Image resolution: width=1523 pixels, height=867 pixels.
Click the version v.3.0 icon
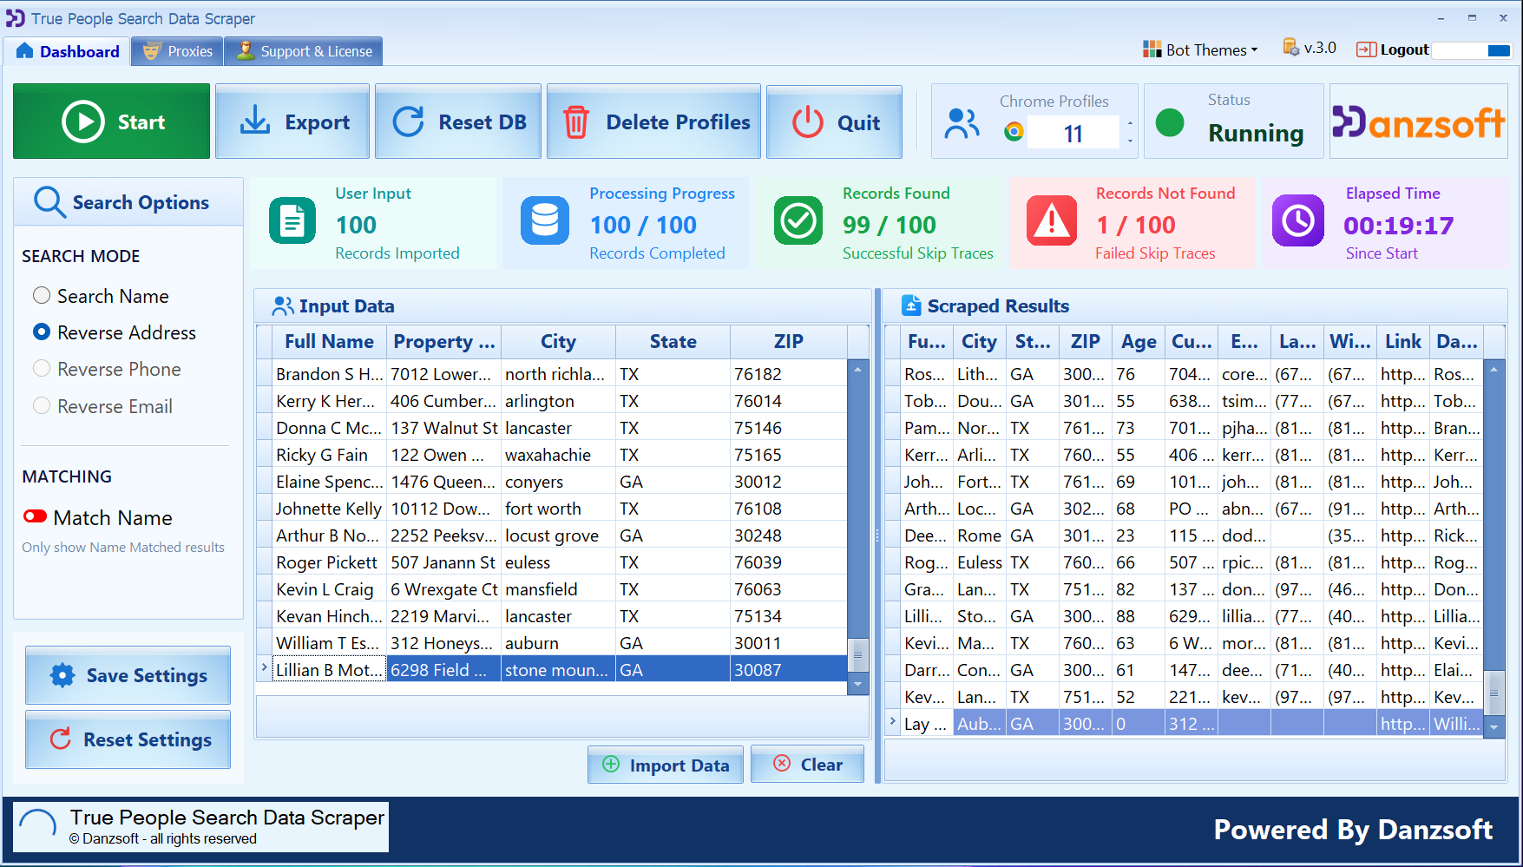(1291, 47)
